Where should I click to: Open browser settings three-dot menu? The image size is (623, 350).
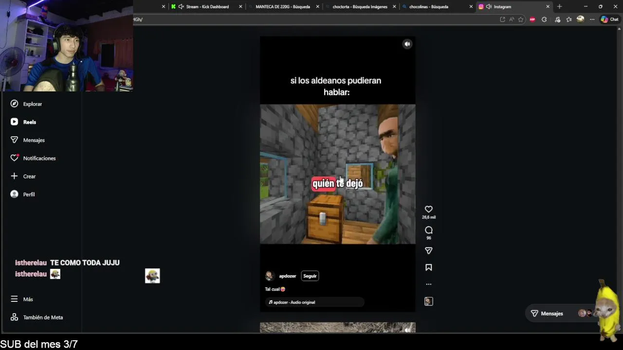coord(592,19)
